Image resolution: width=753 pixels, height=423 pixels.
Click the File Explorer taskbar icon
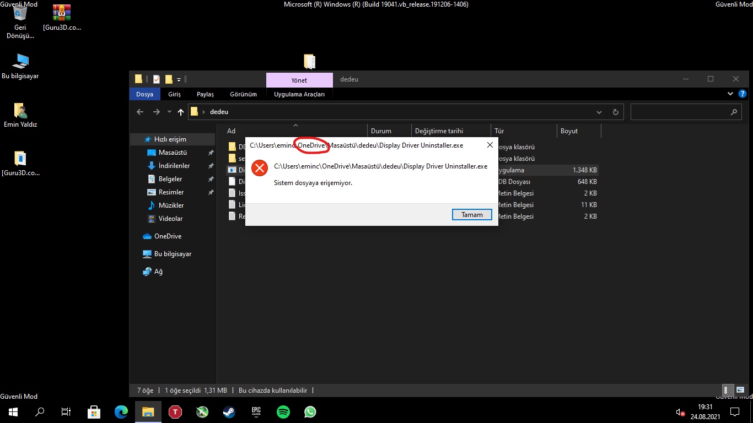tap(148, 411)
